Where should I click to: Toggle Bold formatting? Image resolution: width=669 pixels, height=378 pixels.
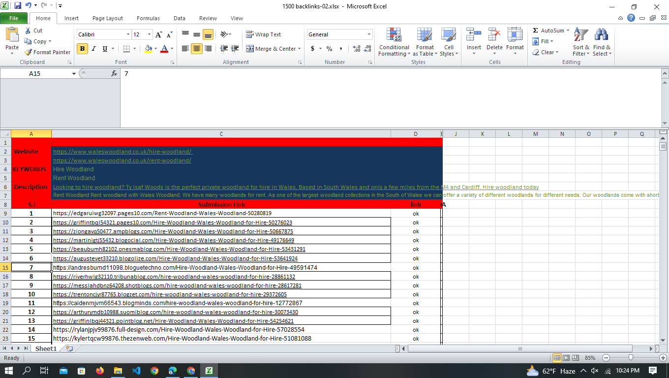coord(82,49)
